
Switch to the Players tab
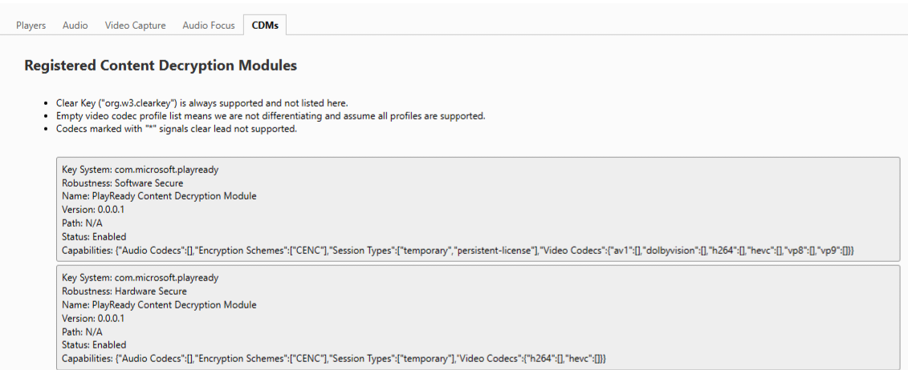[x=31, y=26]
